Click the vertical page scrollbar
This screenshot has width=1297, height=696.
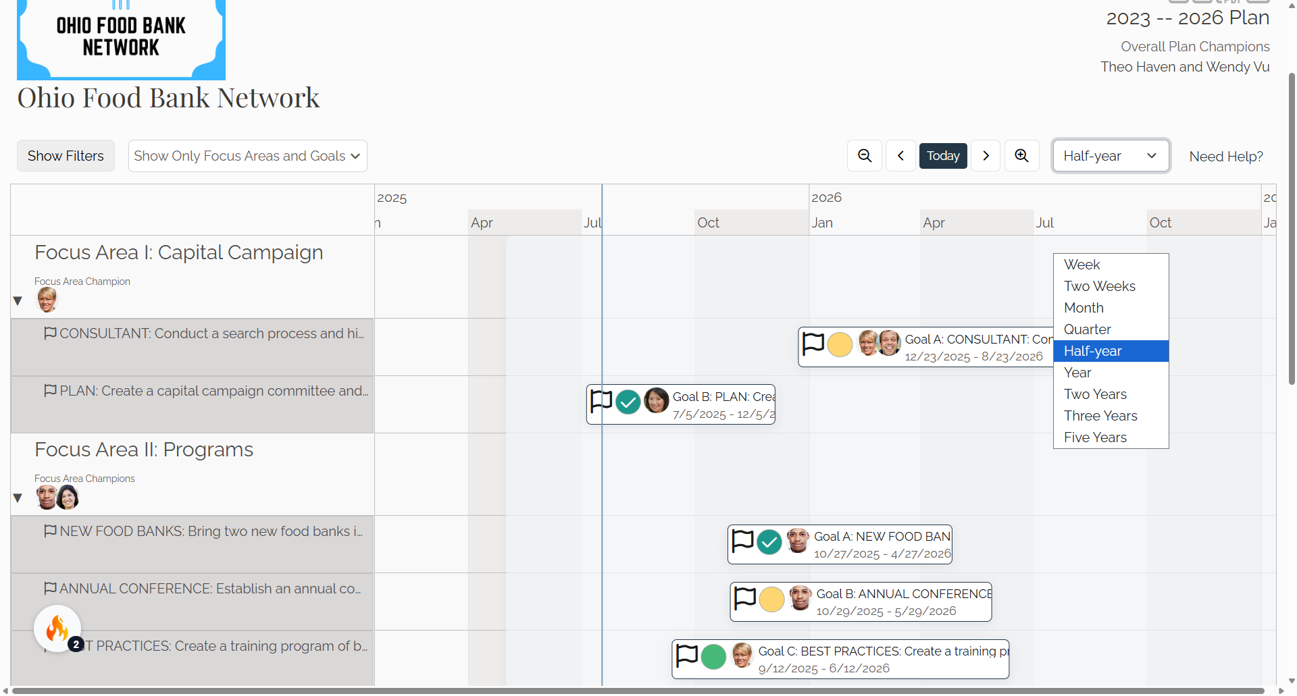(1292, 228)
